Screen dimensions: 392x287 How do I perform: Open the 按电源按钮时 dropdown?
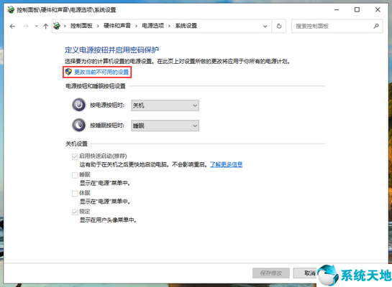click(165, 105)
